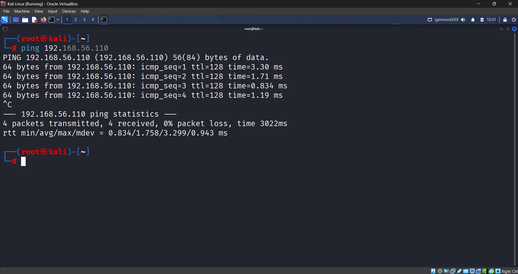Click the optical drive status icon
The height and width of the screenshot is (274, 518).
pyautogui.click(x=440, y=271)
